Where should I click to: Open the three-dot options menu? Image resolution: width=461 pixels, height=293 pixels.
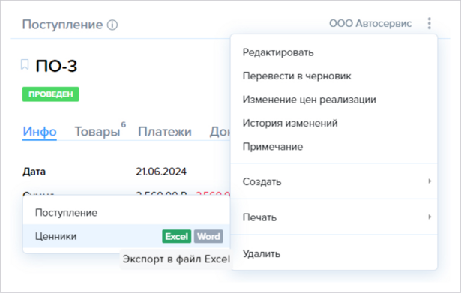coord(430,23)
